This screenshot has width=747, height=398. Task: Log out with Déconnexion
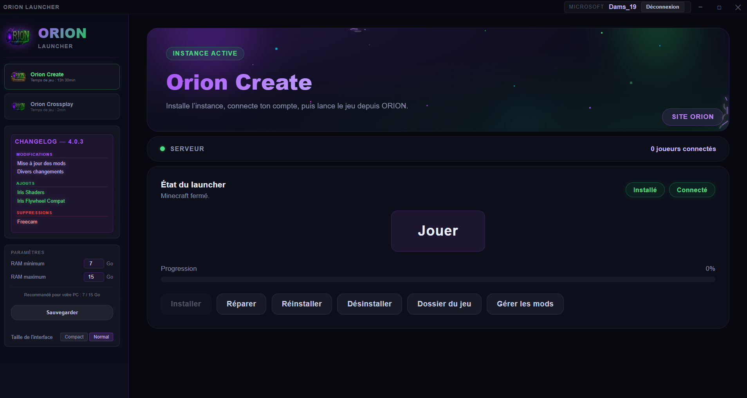[x=662, y=7]
